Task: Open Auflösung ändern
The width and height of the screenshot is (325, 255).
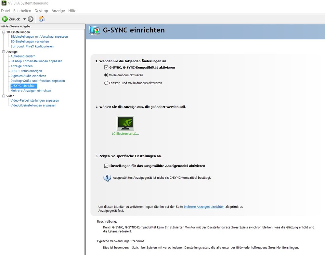Action: tap(23, 56)
